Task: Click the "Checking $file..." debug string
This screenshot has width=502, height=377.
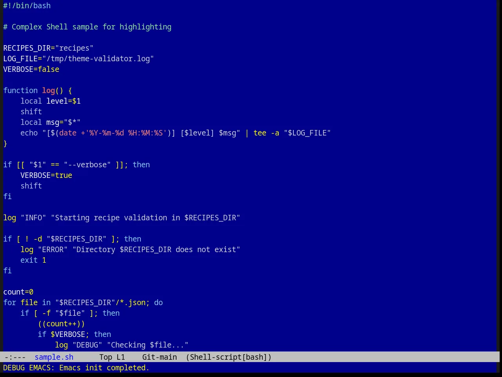Action: [x=148, y=345]
